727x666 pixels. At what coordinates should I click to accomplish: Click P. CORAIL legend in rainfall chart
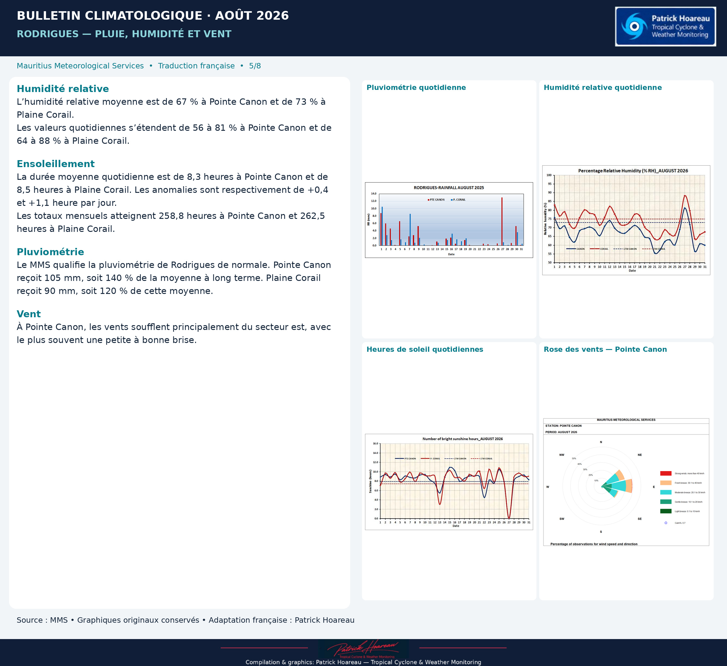(x=458, y=200)
